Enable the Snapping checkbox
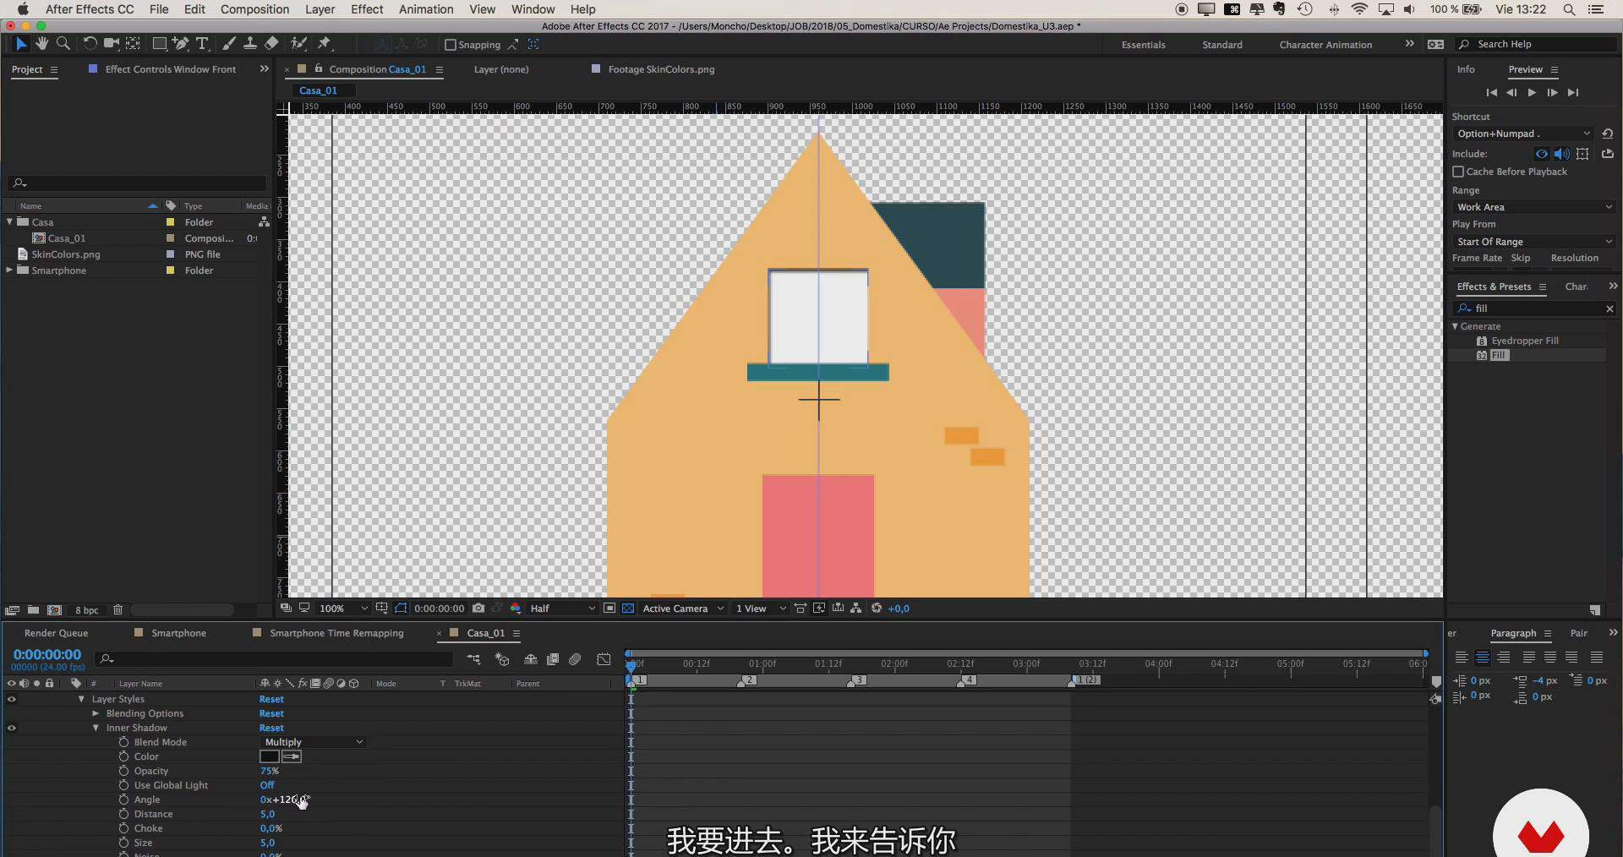1623x857 pixels. [451, 45]
